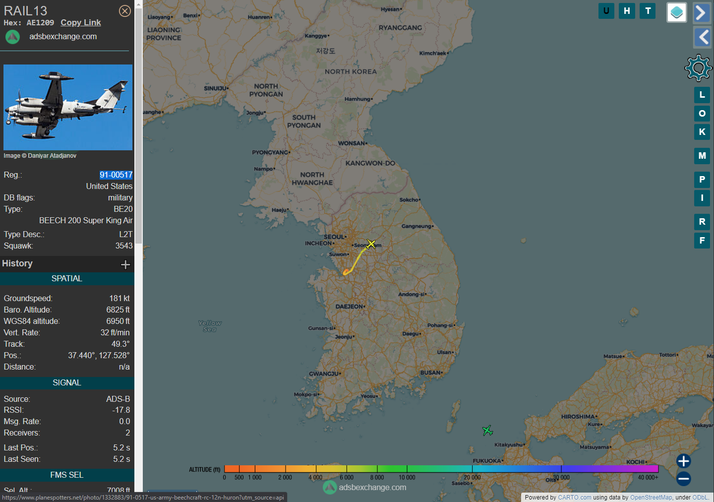Image resolution: width=714 pixels, height=502 pixels.
Task: Click the Source value ADS-B
Action: (x=118, y=399)
